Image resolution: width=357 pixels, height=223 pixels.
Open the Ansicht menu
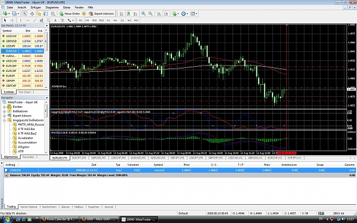point(22,7)
